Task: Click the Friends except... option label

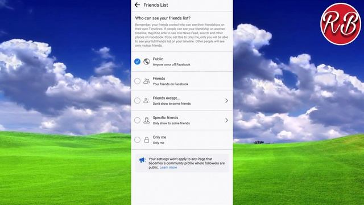Action: click(x=166, y=98)
